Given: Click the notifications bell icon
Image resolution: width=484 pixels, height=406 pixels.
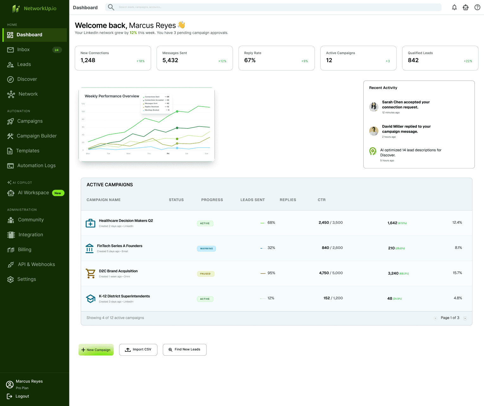Looking at the screenshot, I should coord(454,7).
